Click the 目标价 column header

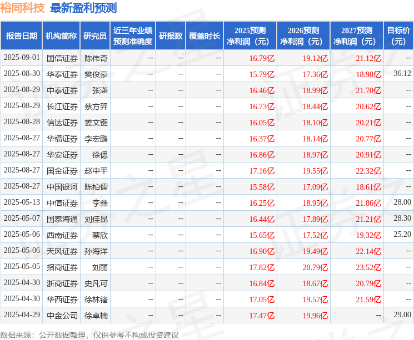coord(398,36)
